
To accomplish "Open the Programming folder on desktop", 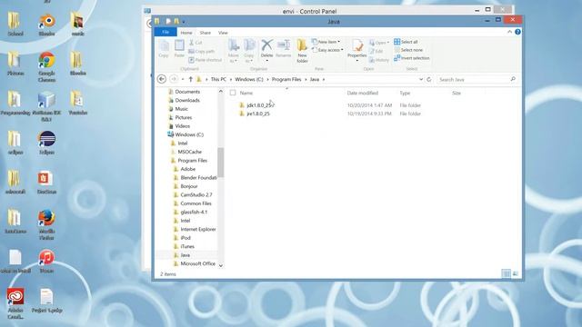I will pos(15,103).
